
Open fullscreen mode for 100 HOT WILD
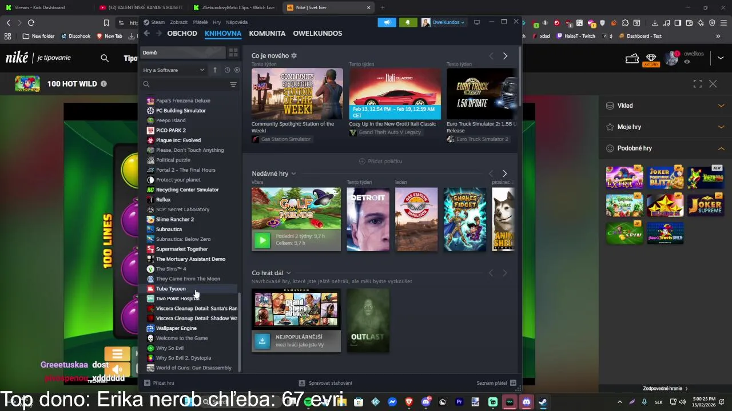(698, 84)
